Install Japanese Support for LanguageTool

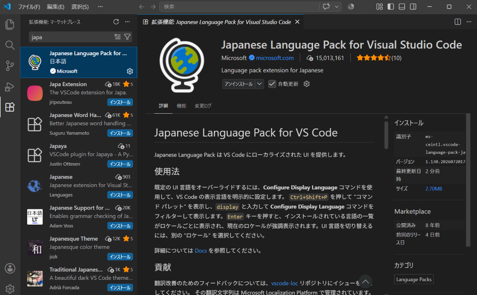click(x=120, y=226)
